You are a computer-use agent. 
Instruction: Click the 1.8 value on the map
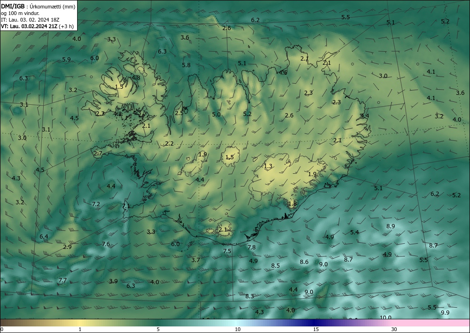point(292,204)
